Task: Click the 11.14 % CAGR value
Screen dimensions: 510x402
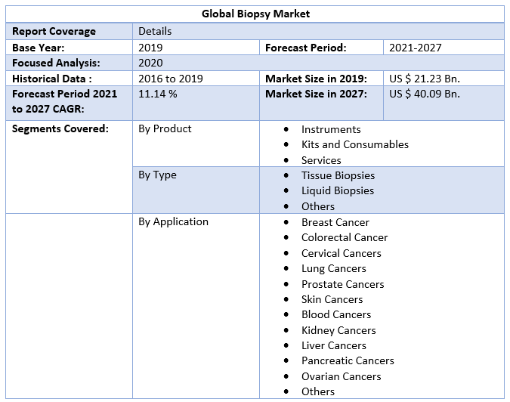Action: (158, 94)
